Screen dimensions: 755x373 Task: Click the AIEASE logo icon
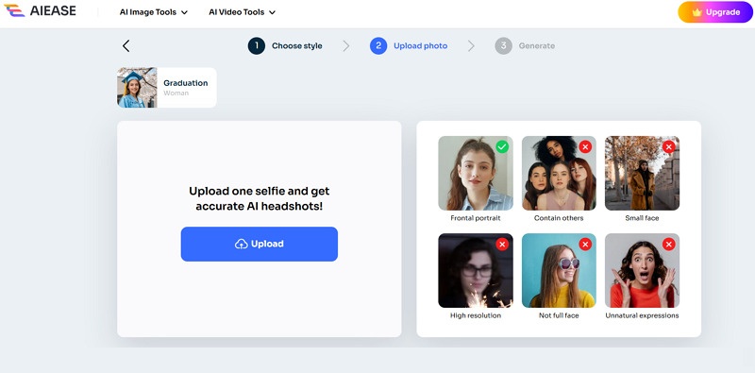point(14,10)
